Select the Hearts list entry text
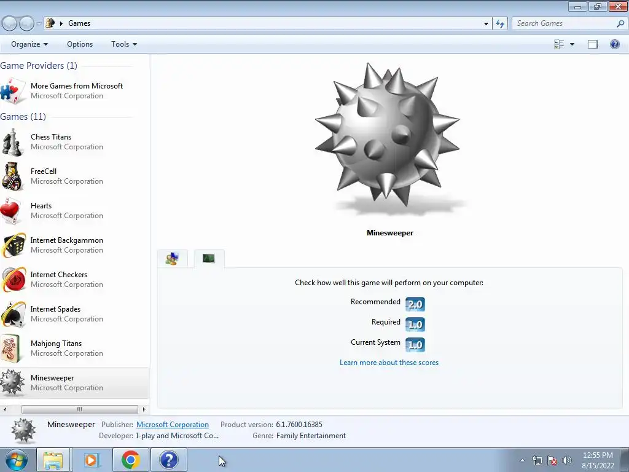The height and width of the screenshot is (472, 629). (41, 205)
